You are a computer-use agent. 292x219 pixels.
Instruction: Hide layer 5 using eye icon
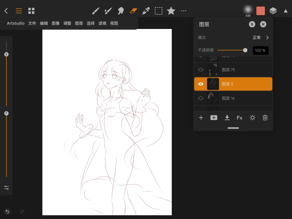click(201, 84)
